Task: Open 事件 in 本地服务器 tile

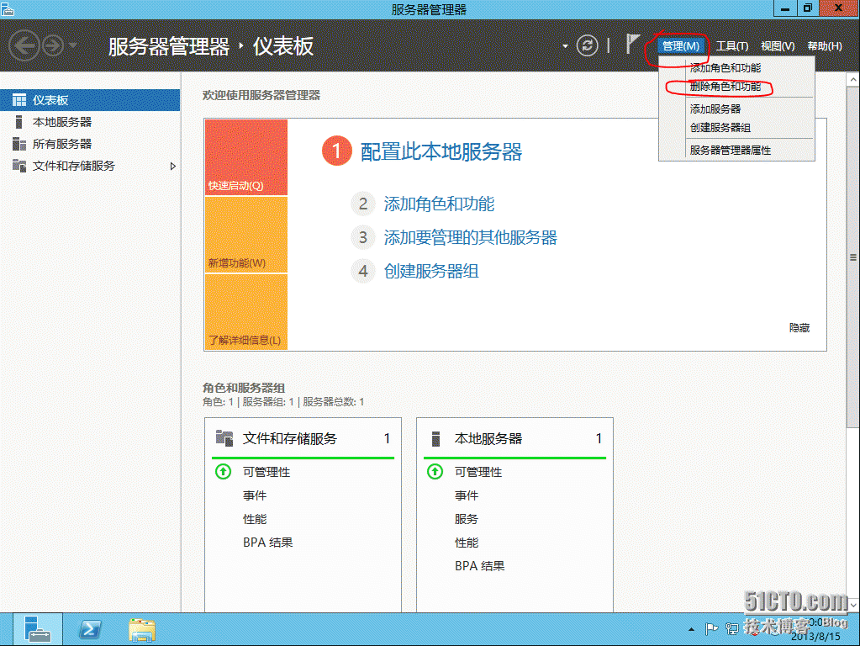Action: [467, 495]
